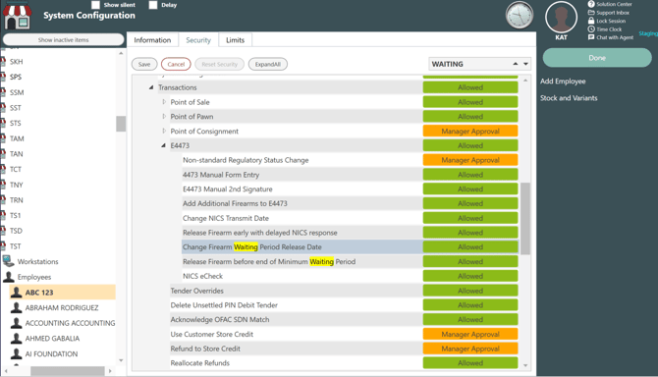Click Show inactive items button
Screen dimensions: 658x377
(x=64, y=40)
